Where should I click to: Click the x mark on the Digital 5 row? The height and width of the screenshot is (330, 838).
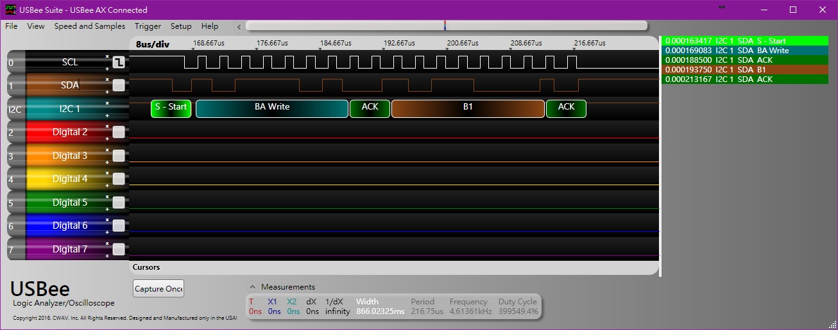[107, 197]
